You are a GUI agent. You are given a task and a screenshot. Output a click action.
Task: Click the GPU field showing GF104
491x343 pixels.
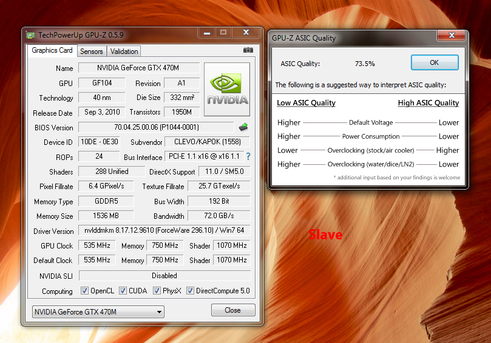pos(102,83)
